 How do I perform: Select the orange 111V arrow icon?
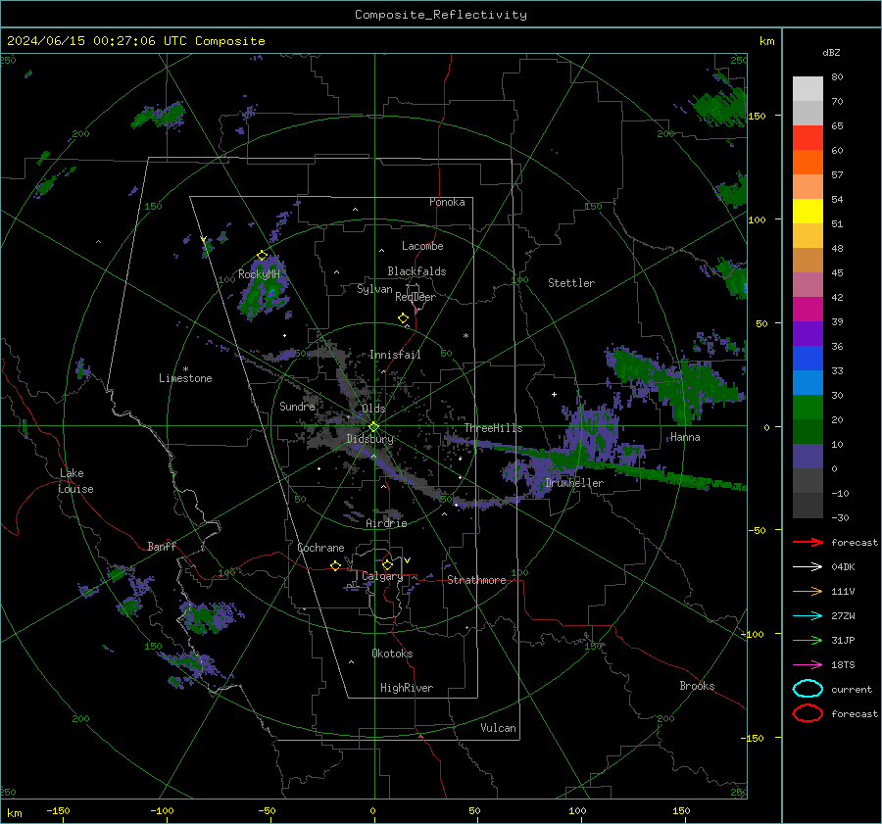click(808, 591)
